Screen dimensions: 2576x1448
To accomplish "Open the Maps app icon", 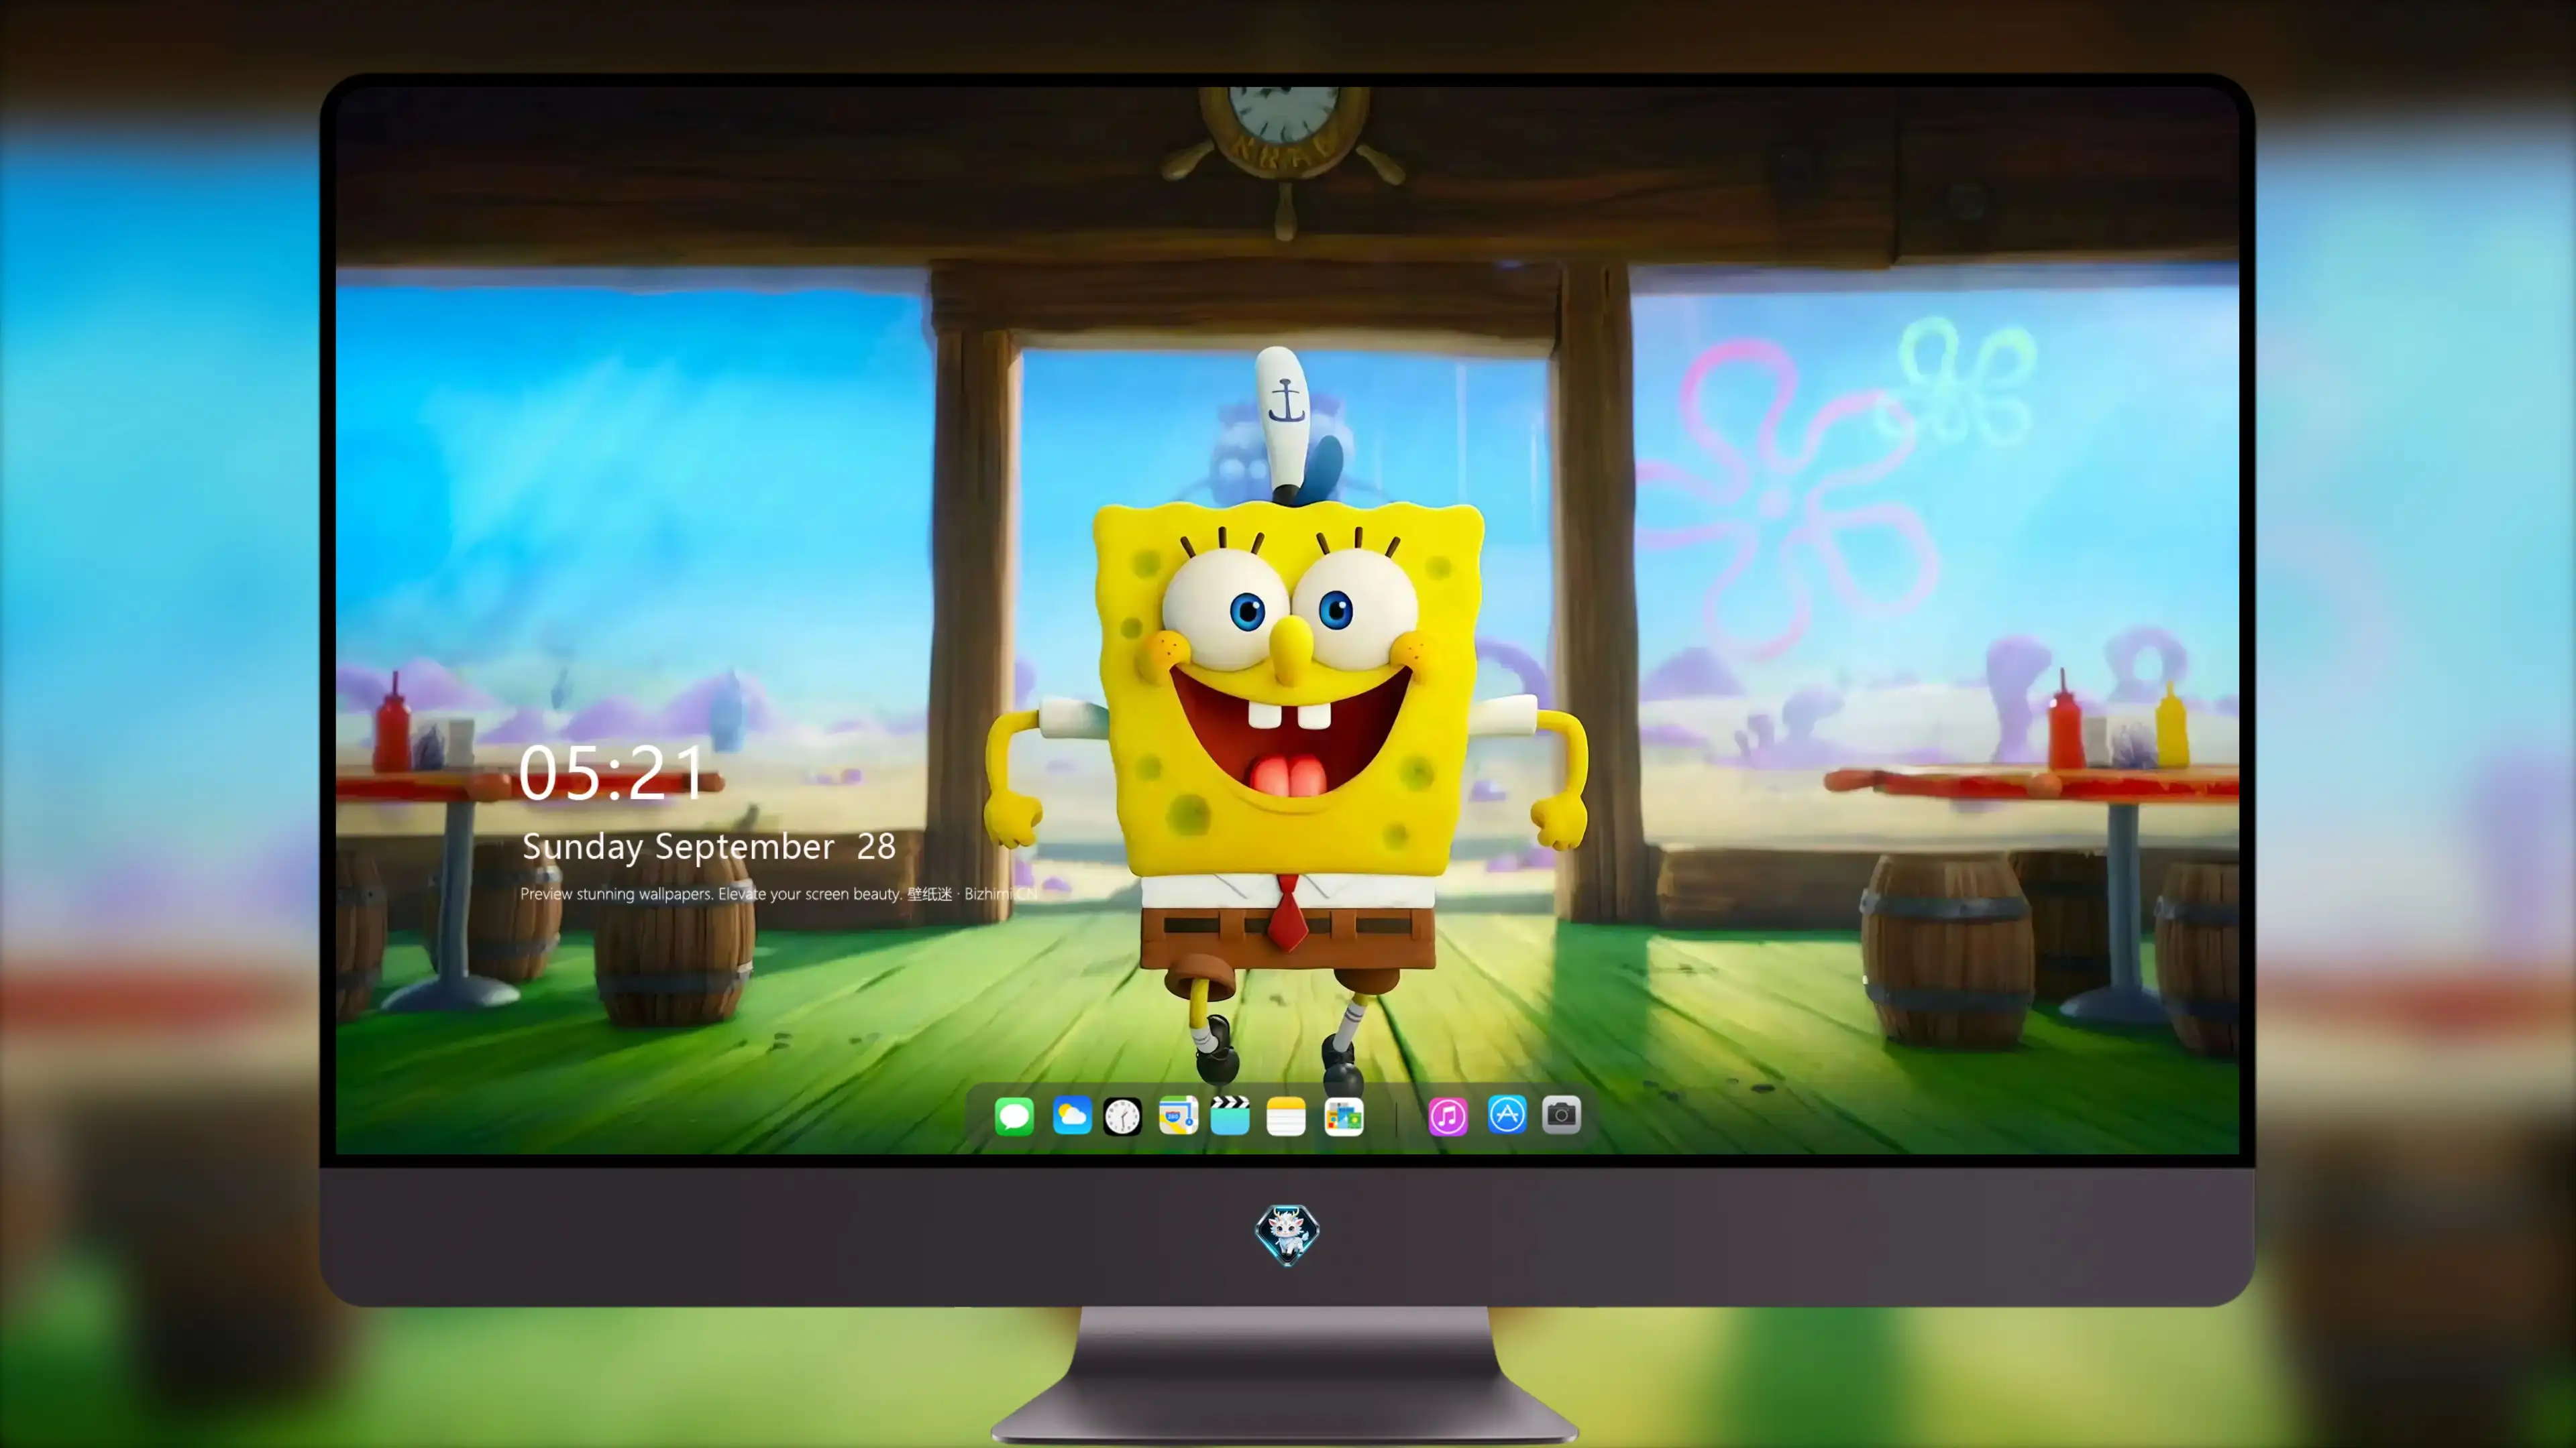I will click(1178, 1115).
